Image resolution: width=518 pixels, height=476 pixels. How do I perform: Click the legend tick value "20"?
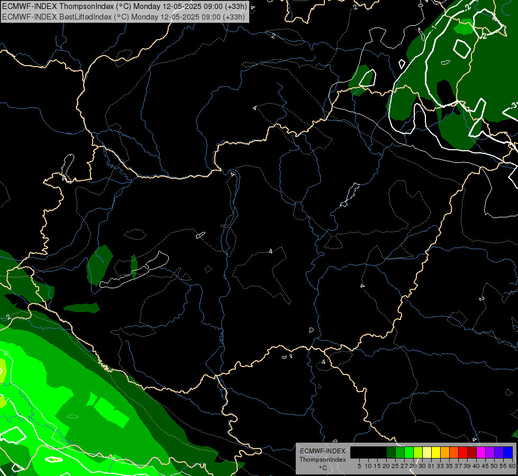386,466
